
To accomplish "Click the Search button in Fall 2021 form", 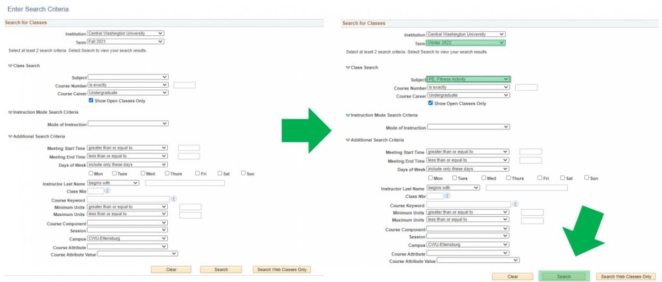I will 221,269.
